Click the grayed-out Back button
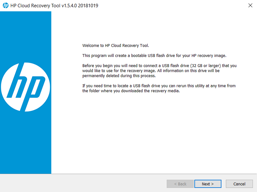This screenshot has height=192, width=257. pos(180,184)
